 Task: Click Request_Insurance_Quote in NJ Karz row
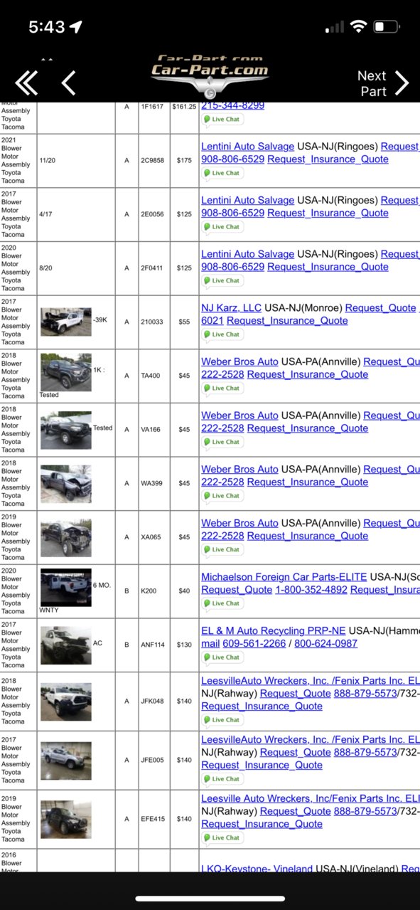click(x=287, y=321)
